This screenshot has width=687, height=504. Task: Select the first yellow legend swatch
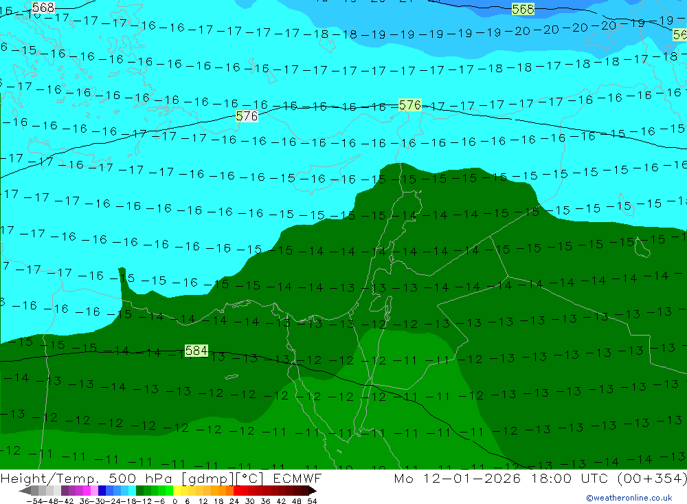(x=177, y=491)
